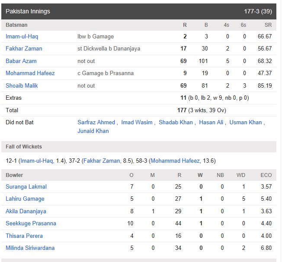Click Junaid Khan player link

tap(93, 131)
